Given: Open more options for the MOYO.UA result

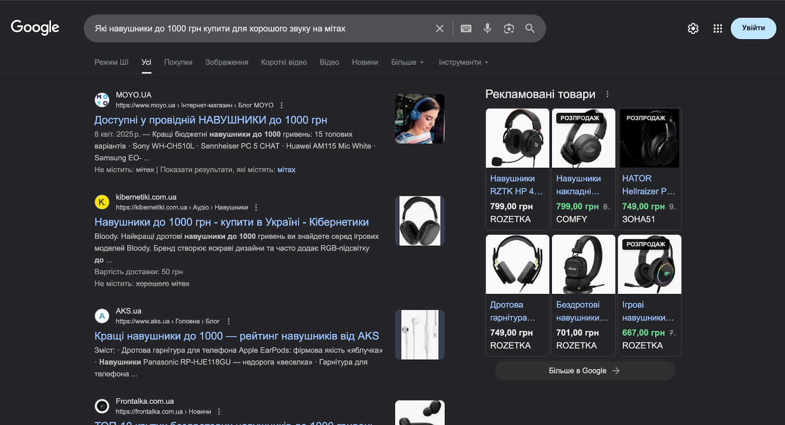Looking at the screenshot, I should pos(282,106).
